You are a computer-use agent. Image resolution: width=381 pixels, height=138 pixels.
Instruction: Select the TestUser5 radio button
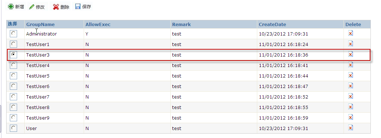13,76
